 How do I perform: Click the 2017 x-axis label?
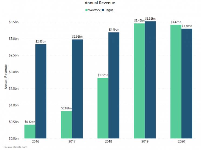(x=72, y=141)
